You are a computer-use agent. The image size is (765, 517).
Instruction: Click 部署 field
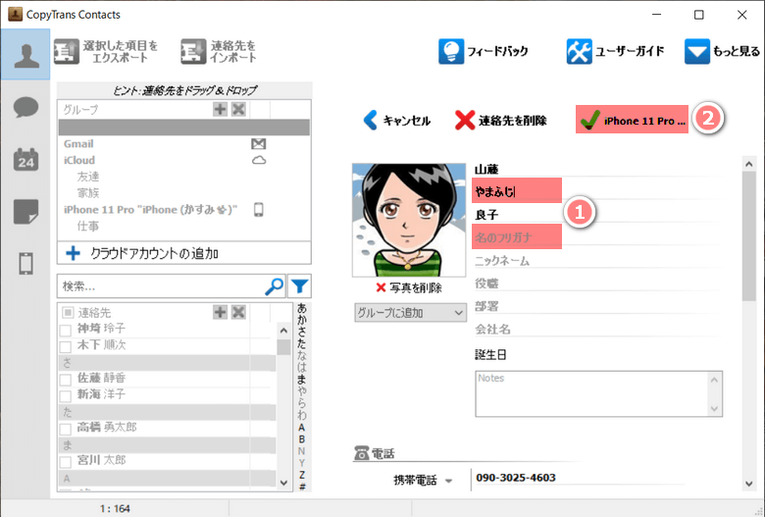(598, 307)
